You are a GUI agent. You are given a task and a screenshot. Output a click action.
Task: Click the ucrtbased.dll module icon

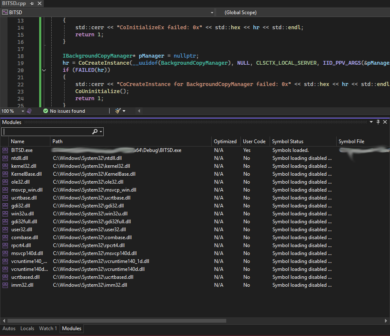click(5, 277)
